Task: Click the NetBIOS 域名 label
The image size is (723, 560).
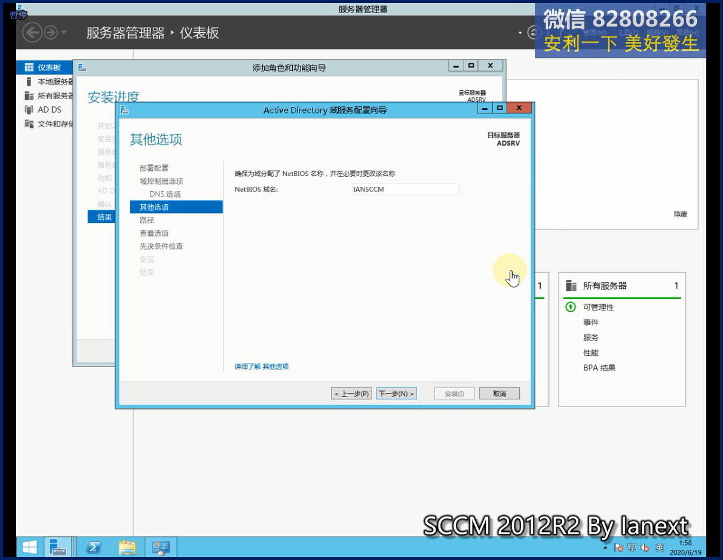Action: click(x=256, y=189)
